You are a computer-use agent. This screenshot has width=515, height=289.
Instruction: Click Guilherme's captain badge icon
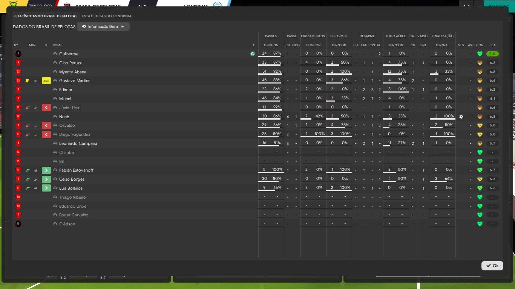click(x=253, y=54)
